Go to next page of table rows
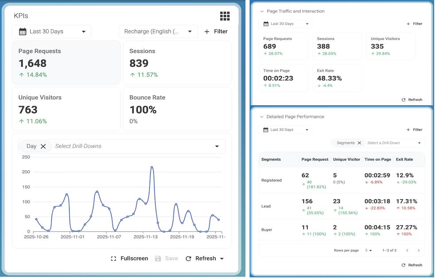Image resolution: width=435 pixels, height=279 pixels. point(419,251)
